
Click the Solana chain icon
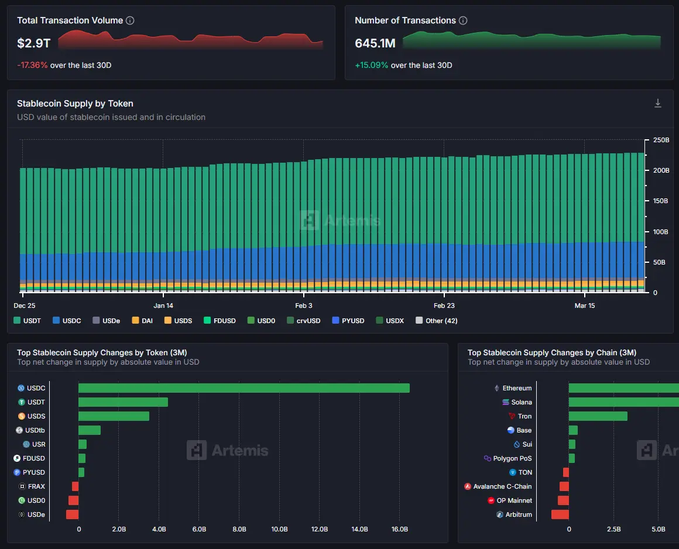(x=505, y=402)
